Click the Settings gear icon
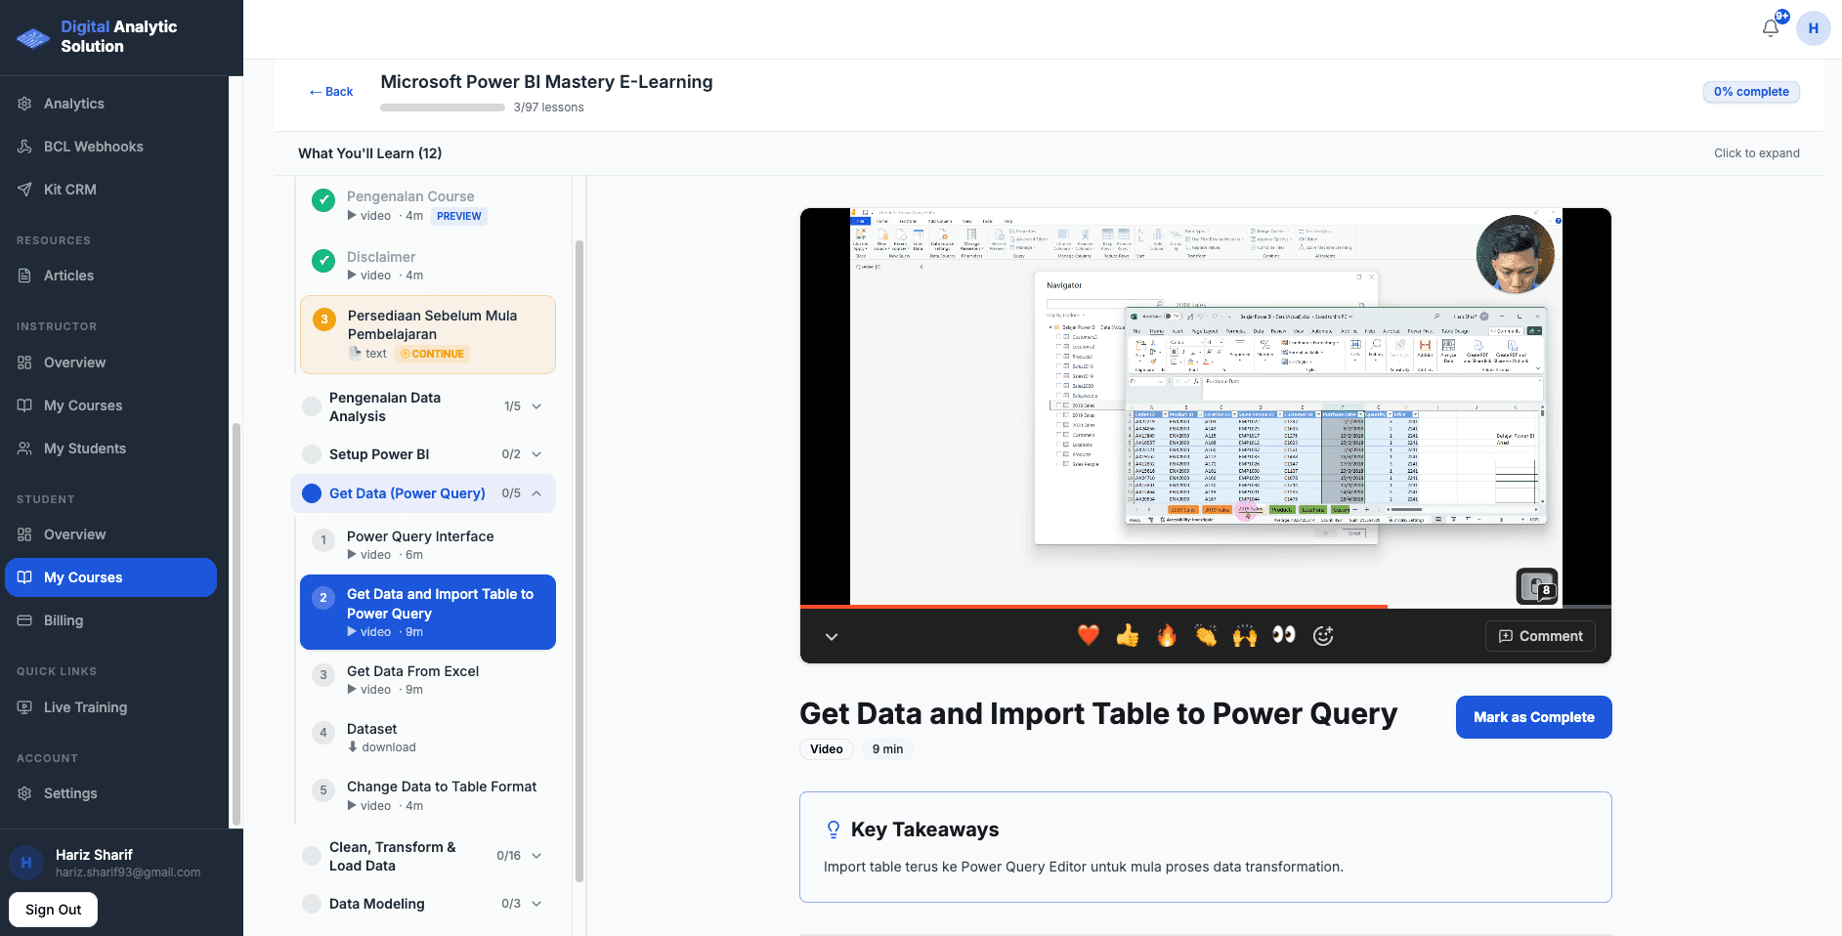This screenshot has height=936, width=1842. (24, 793)
